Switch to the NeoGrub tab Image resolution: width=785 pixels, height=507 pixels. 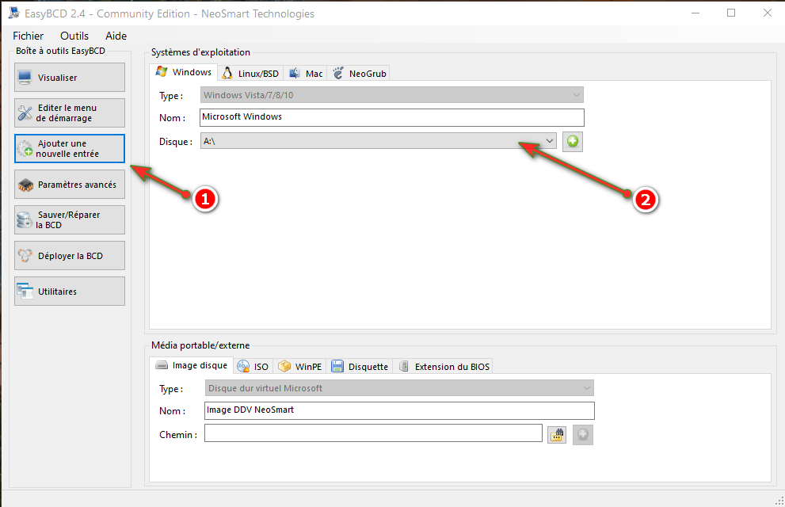(x=360, y=74)
